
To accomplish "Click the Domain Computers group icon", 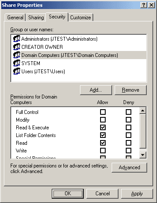I will [x=17, y=55].
